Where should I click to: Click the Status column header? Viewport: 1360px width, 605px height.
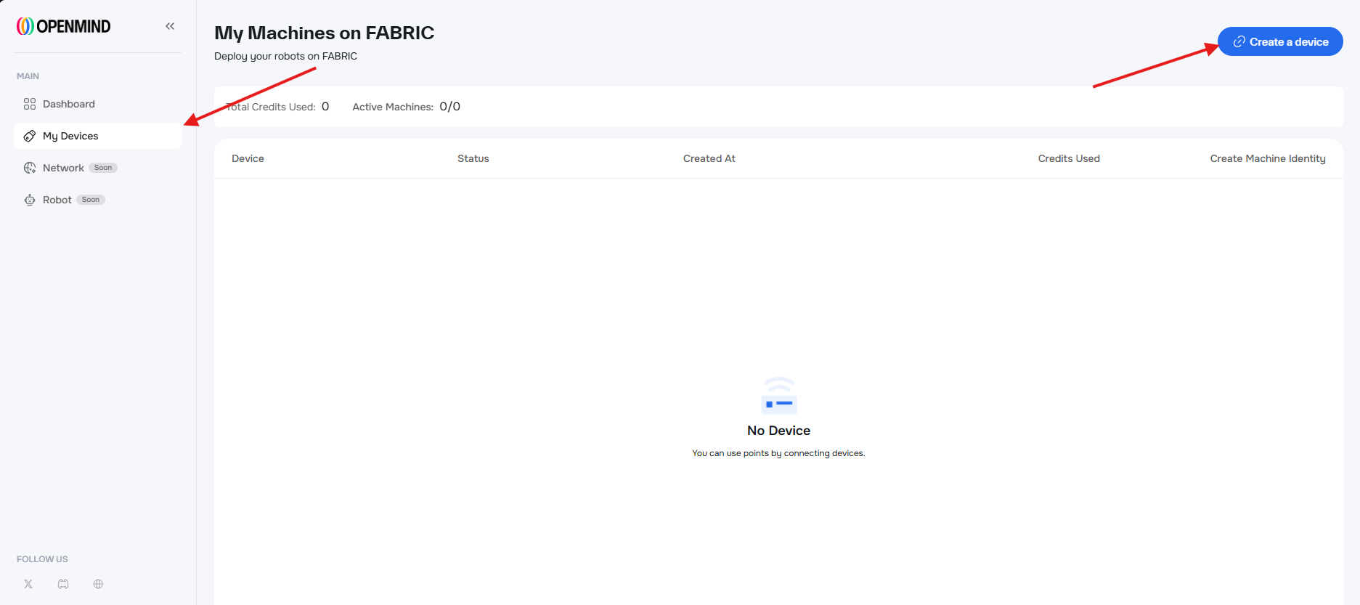473,158
